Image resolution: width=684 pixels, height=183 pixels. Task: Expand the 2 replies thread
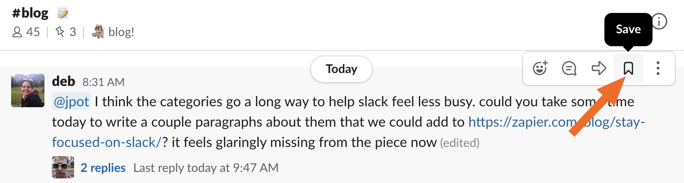[x=103, y=168]
